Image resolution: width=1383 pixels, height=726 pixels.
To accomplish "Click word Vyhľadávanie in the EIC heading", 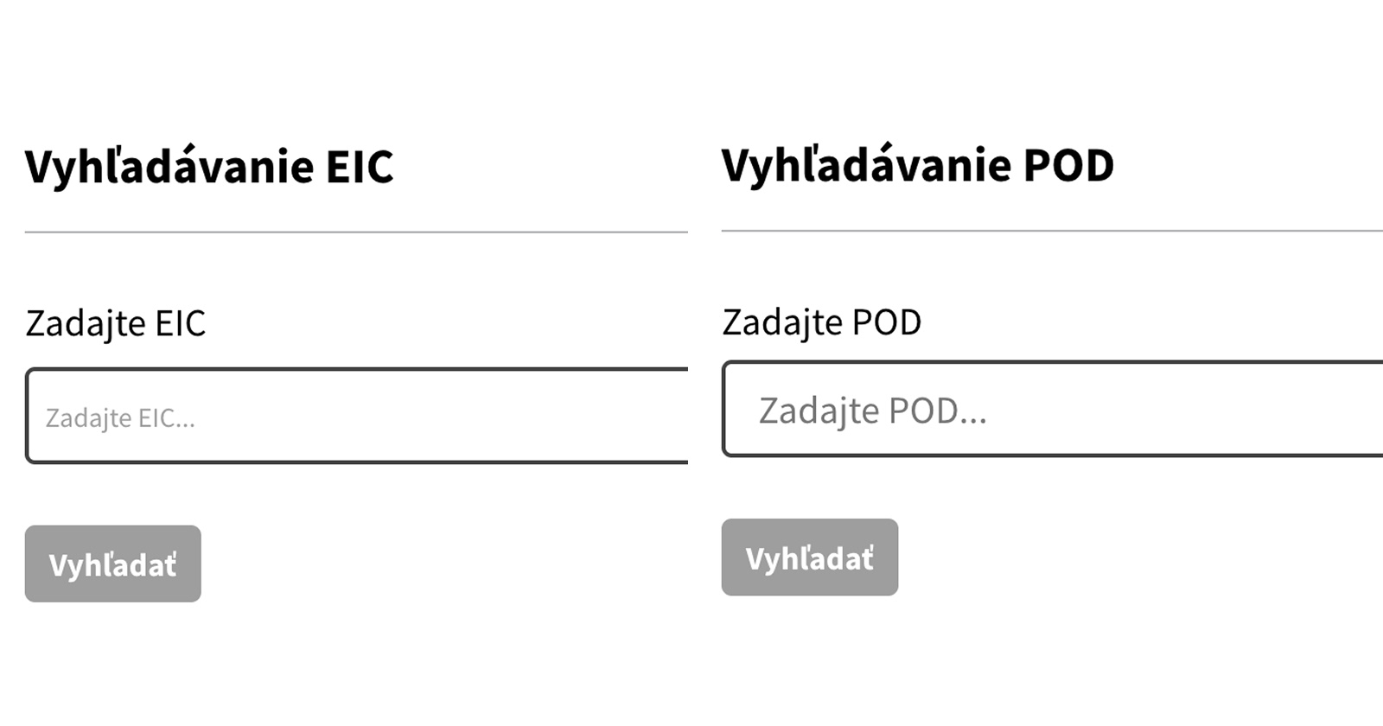I will 169,166.
